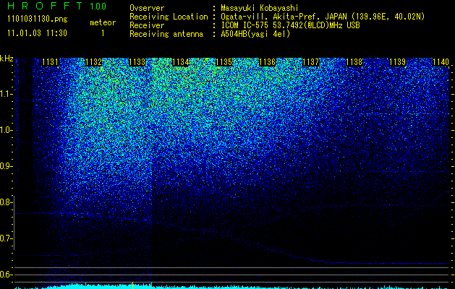Click the 0.9 kHz axis label

pyautogui.click(x=7, y=166)
